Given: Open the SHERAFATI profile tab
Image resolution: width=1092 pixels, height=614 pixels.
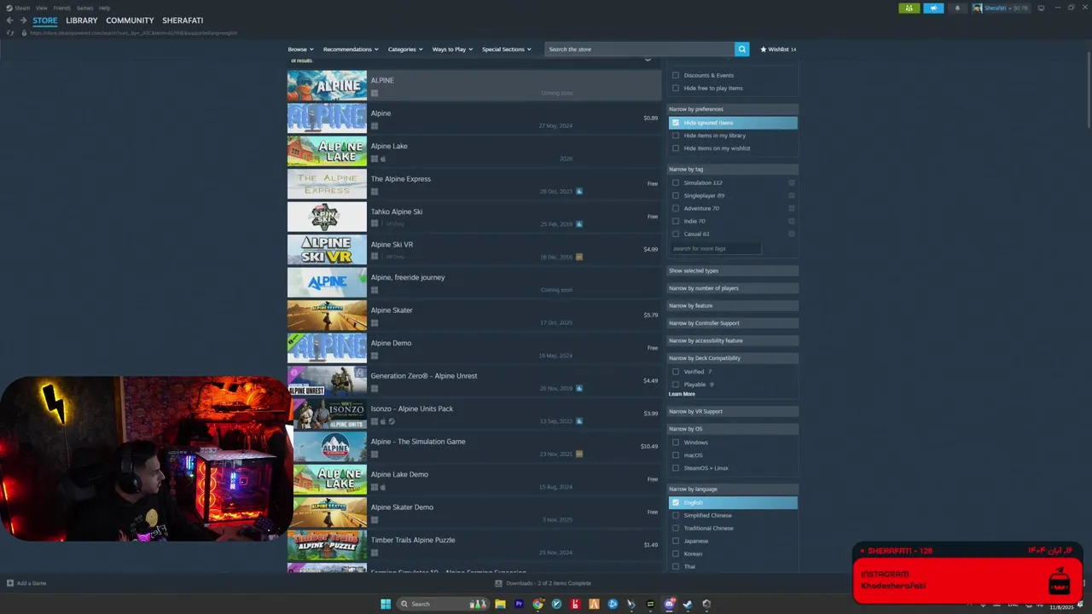Looking at the screenshot, I should (x=183, y=20).
